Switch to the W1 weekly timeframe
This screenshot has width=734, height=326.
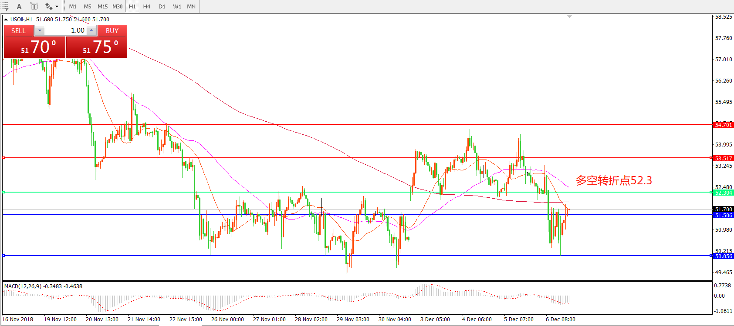click(177, 7)
